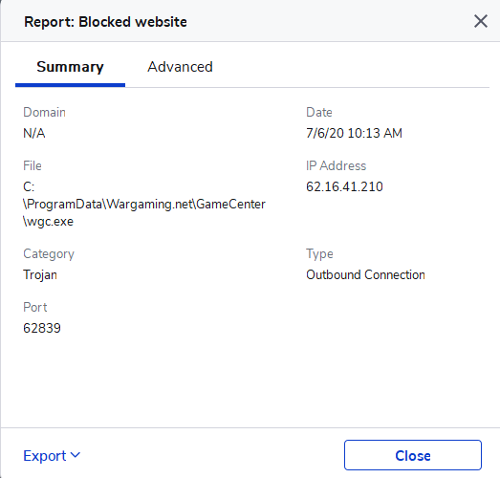
Task: Close the report dialog with X icon
Action: (x=481, y=22)
